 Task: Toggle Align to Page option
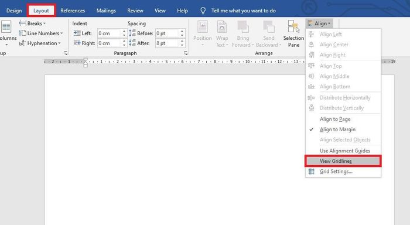pyautogui.click(x=343, y=119)
